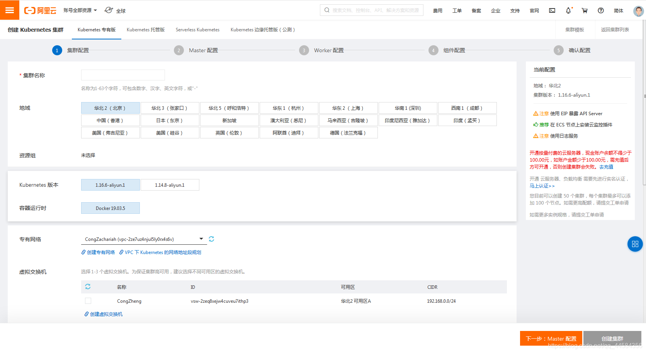Viewport: 646px width, 353px height.
Task: Select Kubernetes version 1.16.6-aliyun.1
Action: click(110, 185)
